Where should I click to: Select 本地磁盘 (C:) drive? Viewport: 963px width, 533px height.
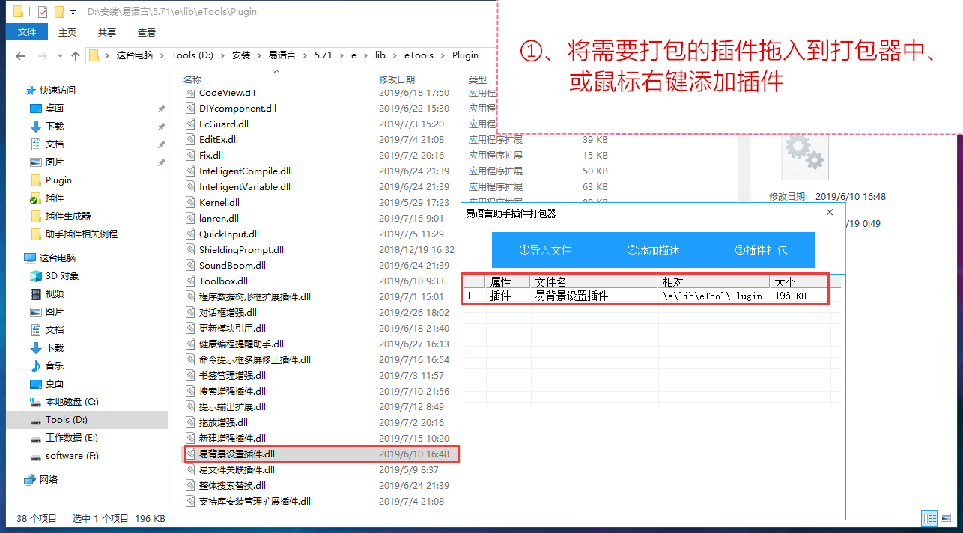pyautogui.click(x=71, y=401)
